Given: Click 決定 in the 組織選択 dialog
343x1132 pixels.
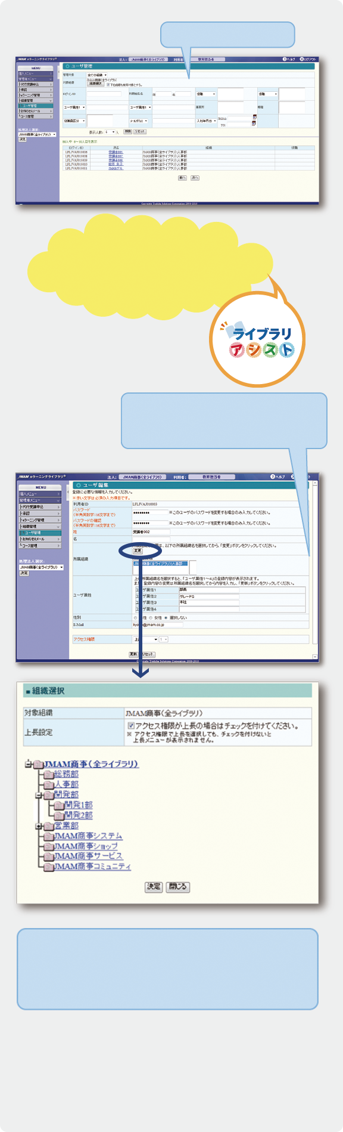Looking at the screenshot, I should click(x=154, y=886).
